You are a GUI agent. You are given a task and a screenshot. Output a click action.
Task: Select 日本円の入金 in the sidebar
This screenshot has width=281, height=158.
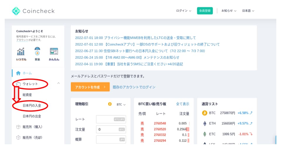32,106
